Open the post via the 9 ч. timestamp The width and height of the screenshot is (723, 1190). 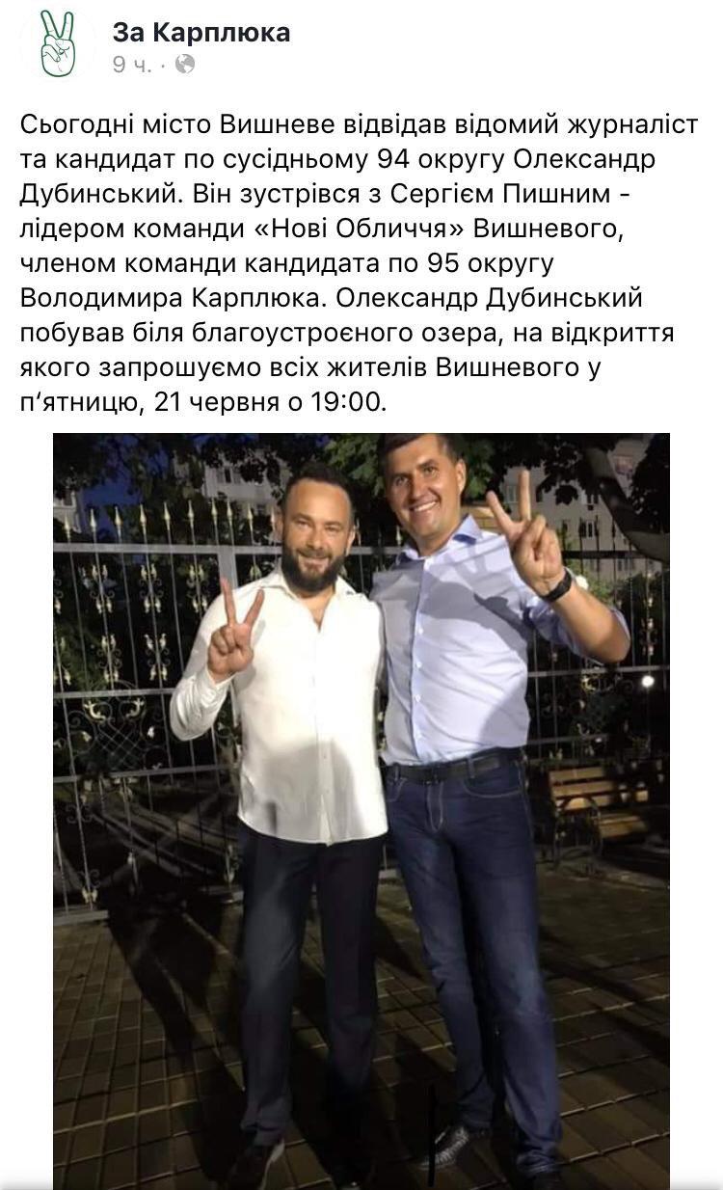132,64
